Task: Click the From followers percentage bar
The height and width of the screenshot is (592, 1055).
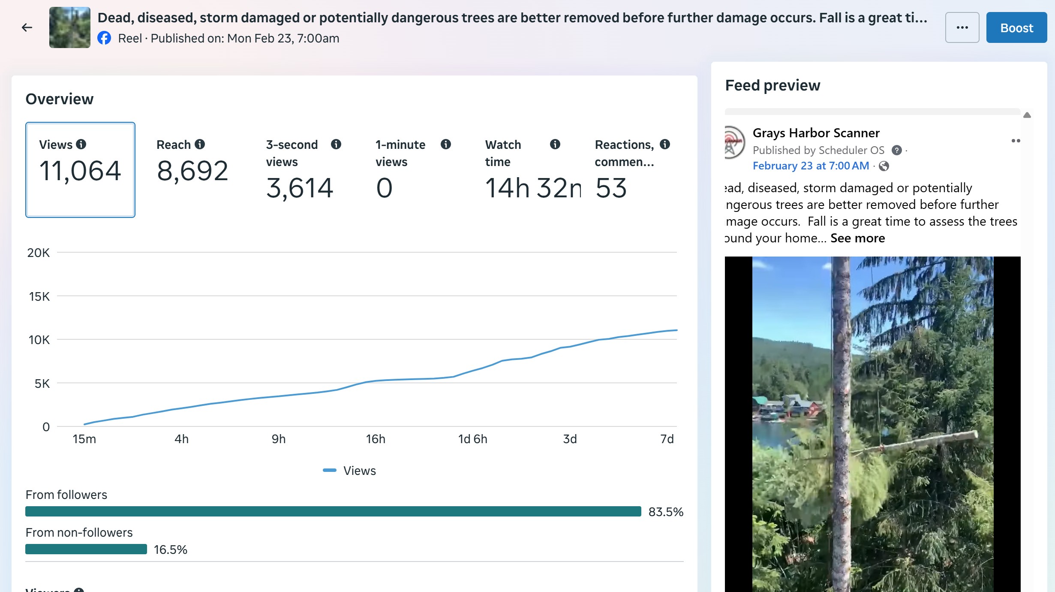Action: (333, 511)
